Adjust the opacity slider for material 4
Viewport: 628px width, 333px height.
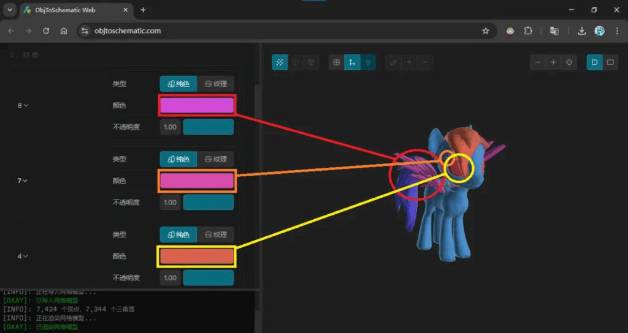pyautogui.click(x=209, y=278)
